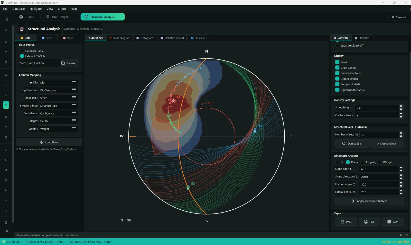Select the edit pencil icon in the sidebar

point(6,52)
